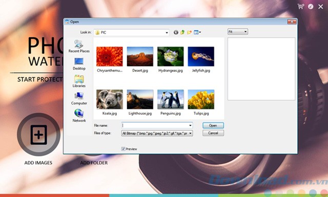Click the Hydrangeas.jpg file name text
Screen dimensions: 328x197
[171, 71]
